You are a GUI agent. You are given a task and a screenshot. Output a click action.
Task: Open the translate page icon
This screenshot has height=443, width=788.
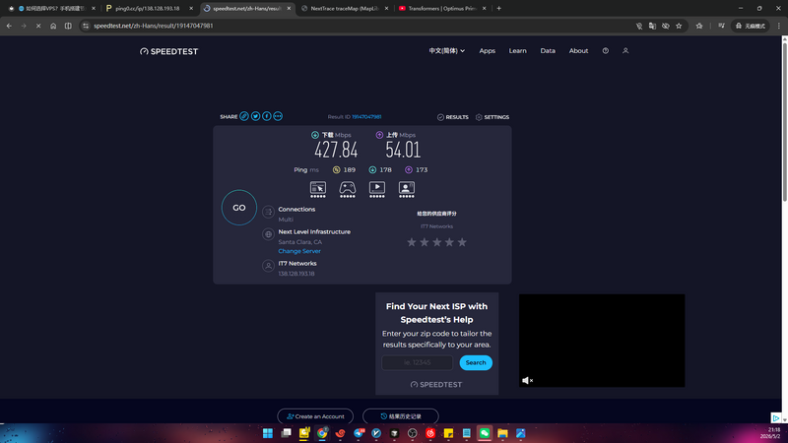coord(652,26)
